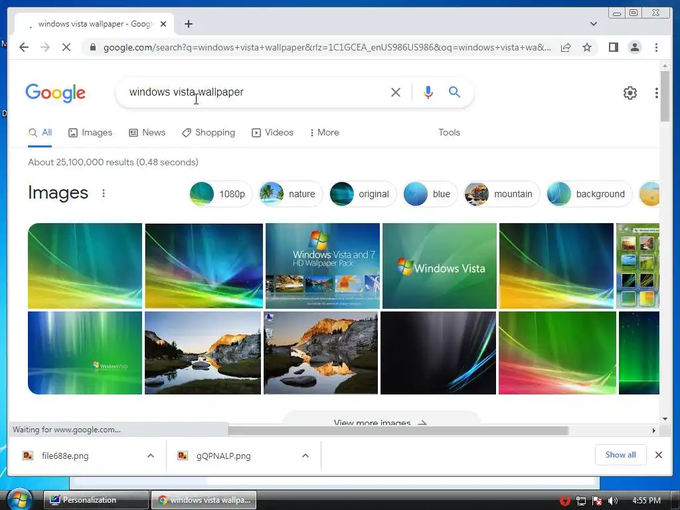Filter images by 1080p chip

220,194
